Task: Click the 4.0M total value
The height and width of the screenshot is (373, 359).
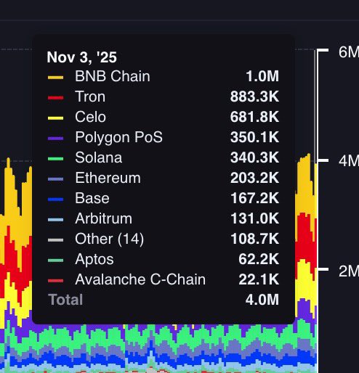Action: (x=262, y=300)
